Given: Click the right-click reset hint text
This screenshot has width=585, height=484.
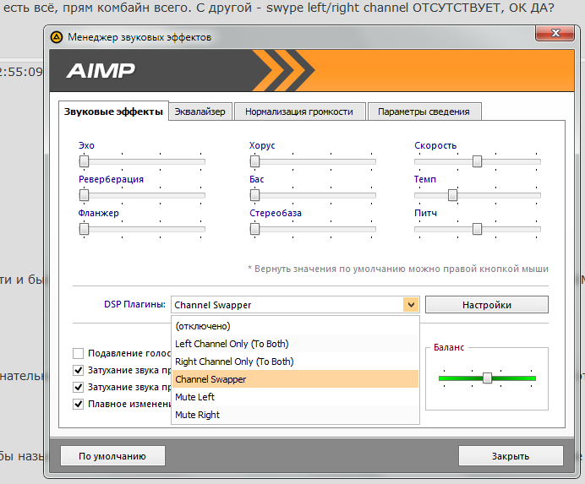Looking at the screenshot, I should tap(398, 269).
